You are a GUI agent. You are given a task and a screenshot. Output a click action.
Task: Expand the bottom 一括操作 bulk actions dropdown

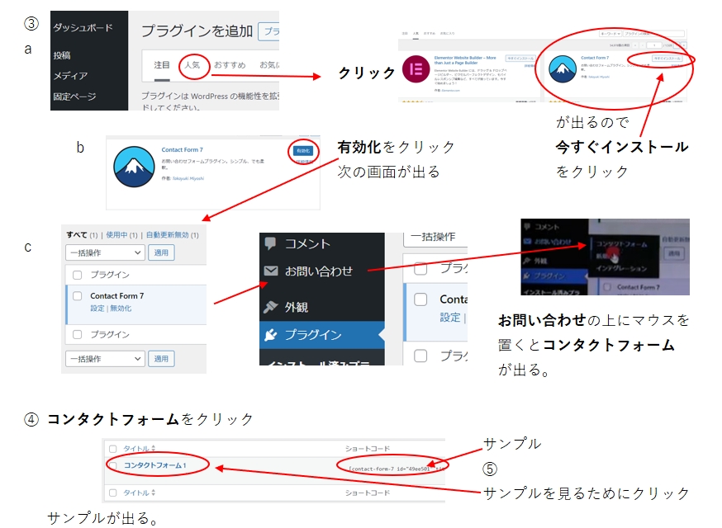104,359
